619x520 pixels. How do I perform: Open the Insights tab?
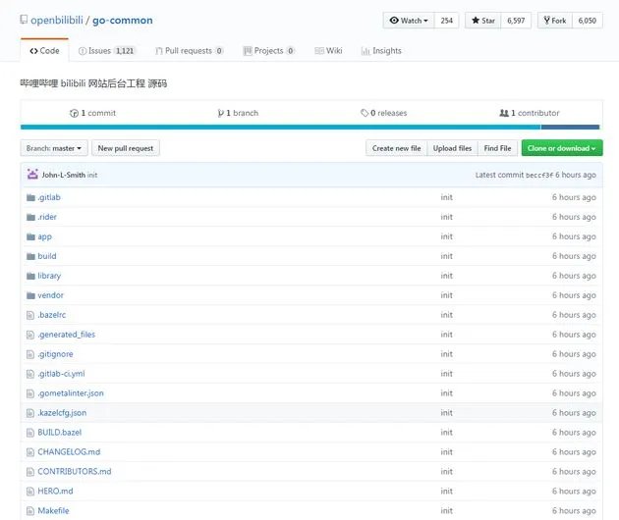tap(381, 51)
